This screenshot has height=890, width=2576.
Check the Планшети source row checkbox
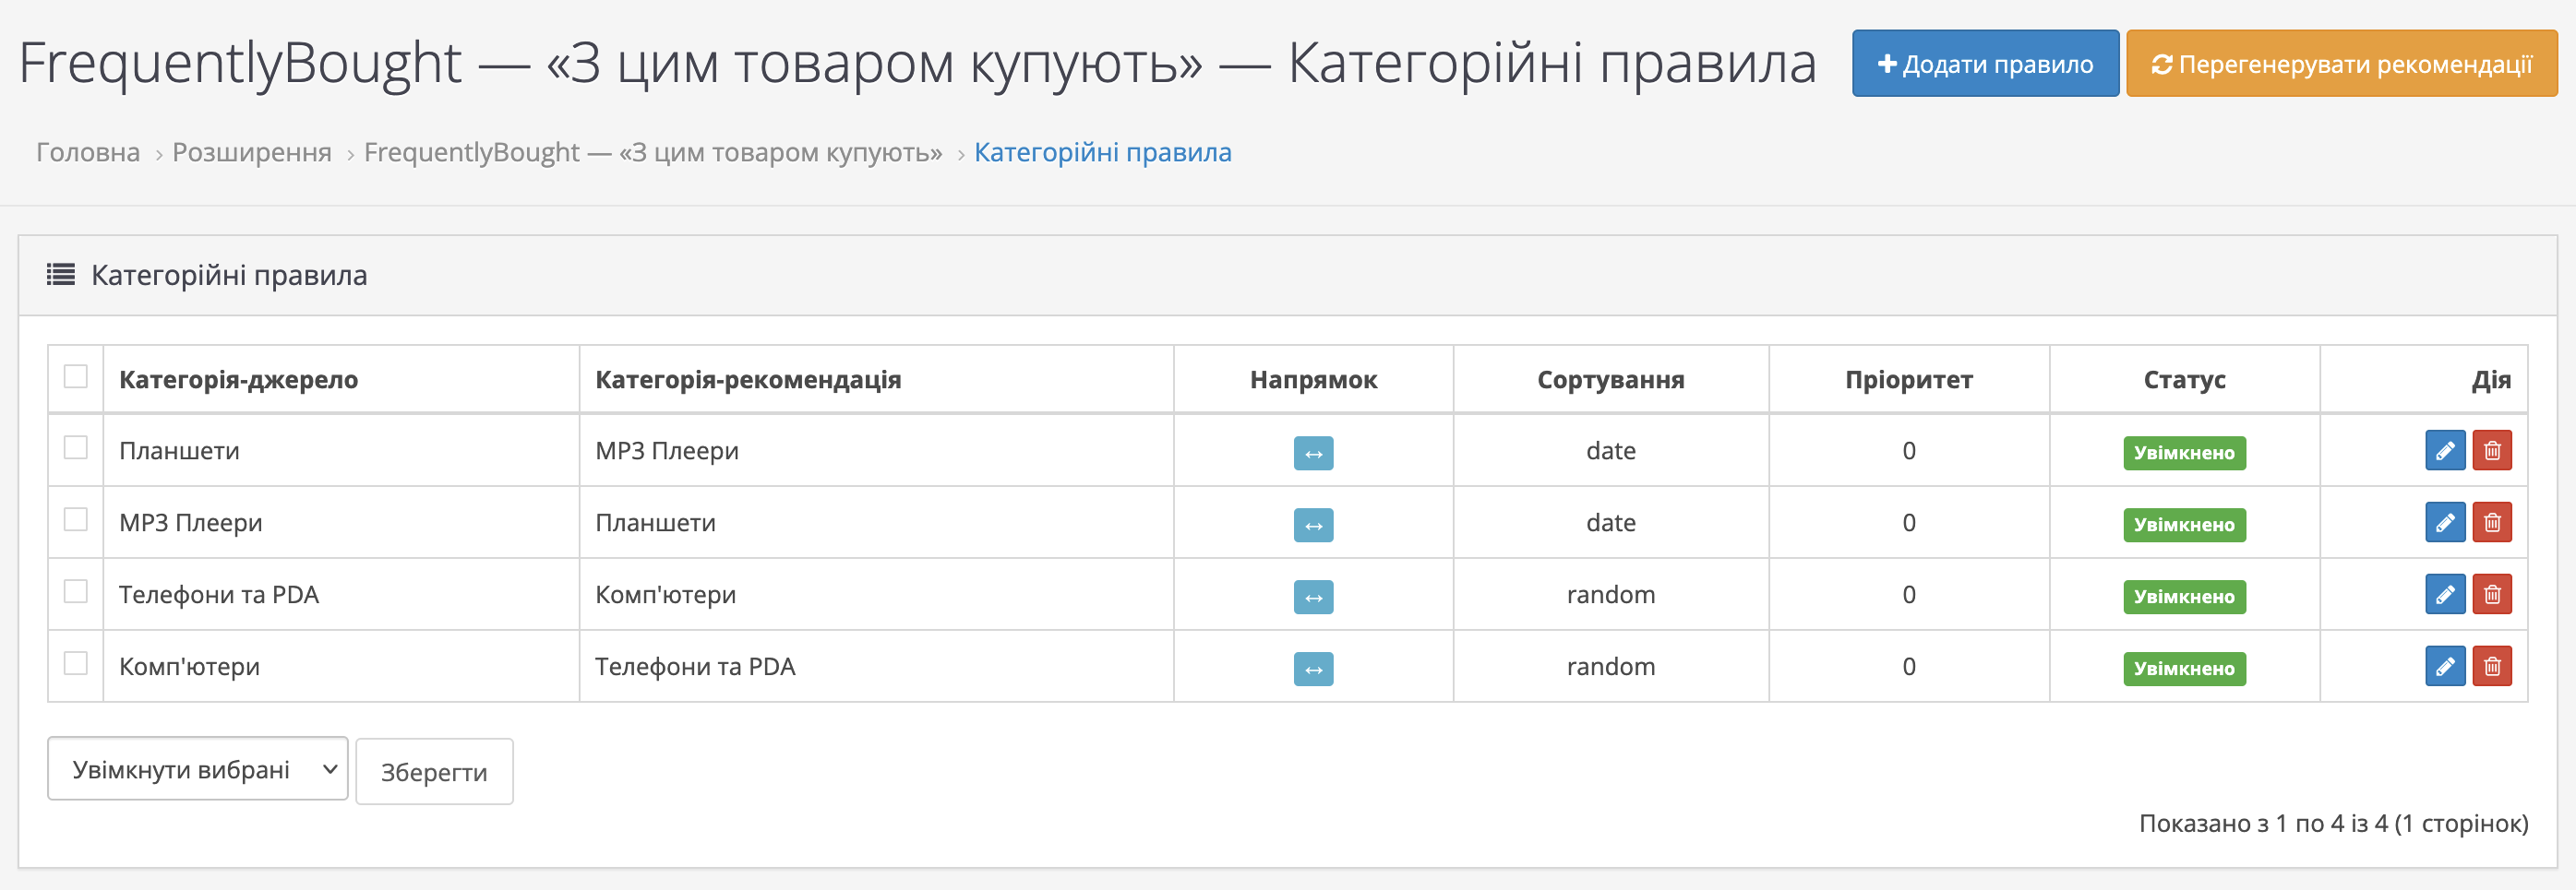(x=76, y=447)
